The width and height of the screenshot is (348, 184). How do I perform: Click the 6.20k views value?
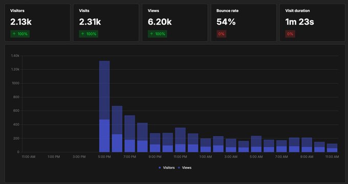tap(160, 22)
